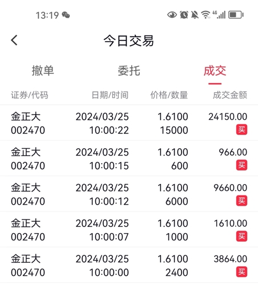Tap the alarm clock status icon
Screen dimensions: 258x285
[x=184, y=15]
